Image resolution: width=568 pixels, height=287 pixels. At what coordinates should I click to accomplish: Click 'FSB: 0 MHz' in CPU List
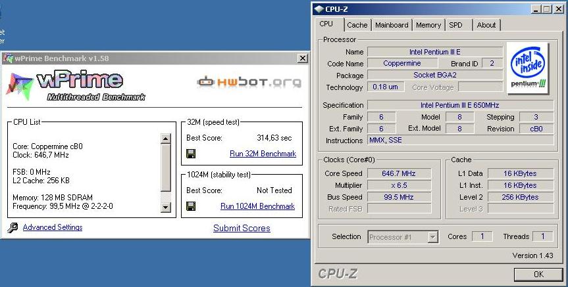coord(31,172)
